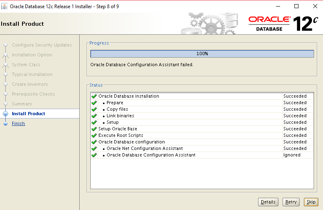Image resolution: width=323 pixels, height=210 pixels.
Task: Click the green checkmark beside Execute Root Scripts
Action: coord(94,135)
